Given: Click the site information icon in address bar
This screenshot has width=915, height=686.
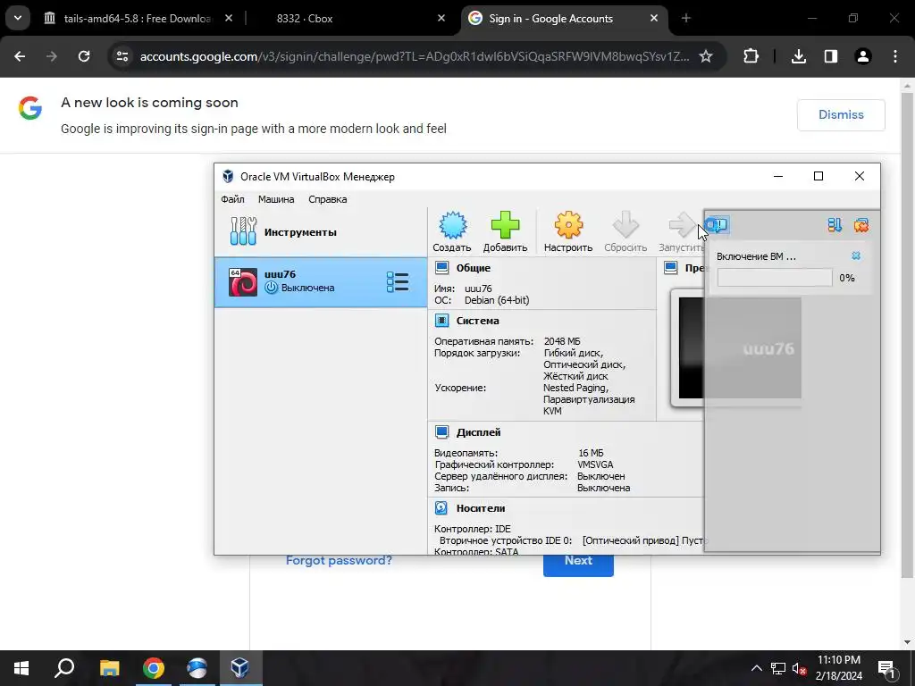Looking at the screenshot, I should click(x=122, y=56).
